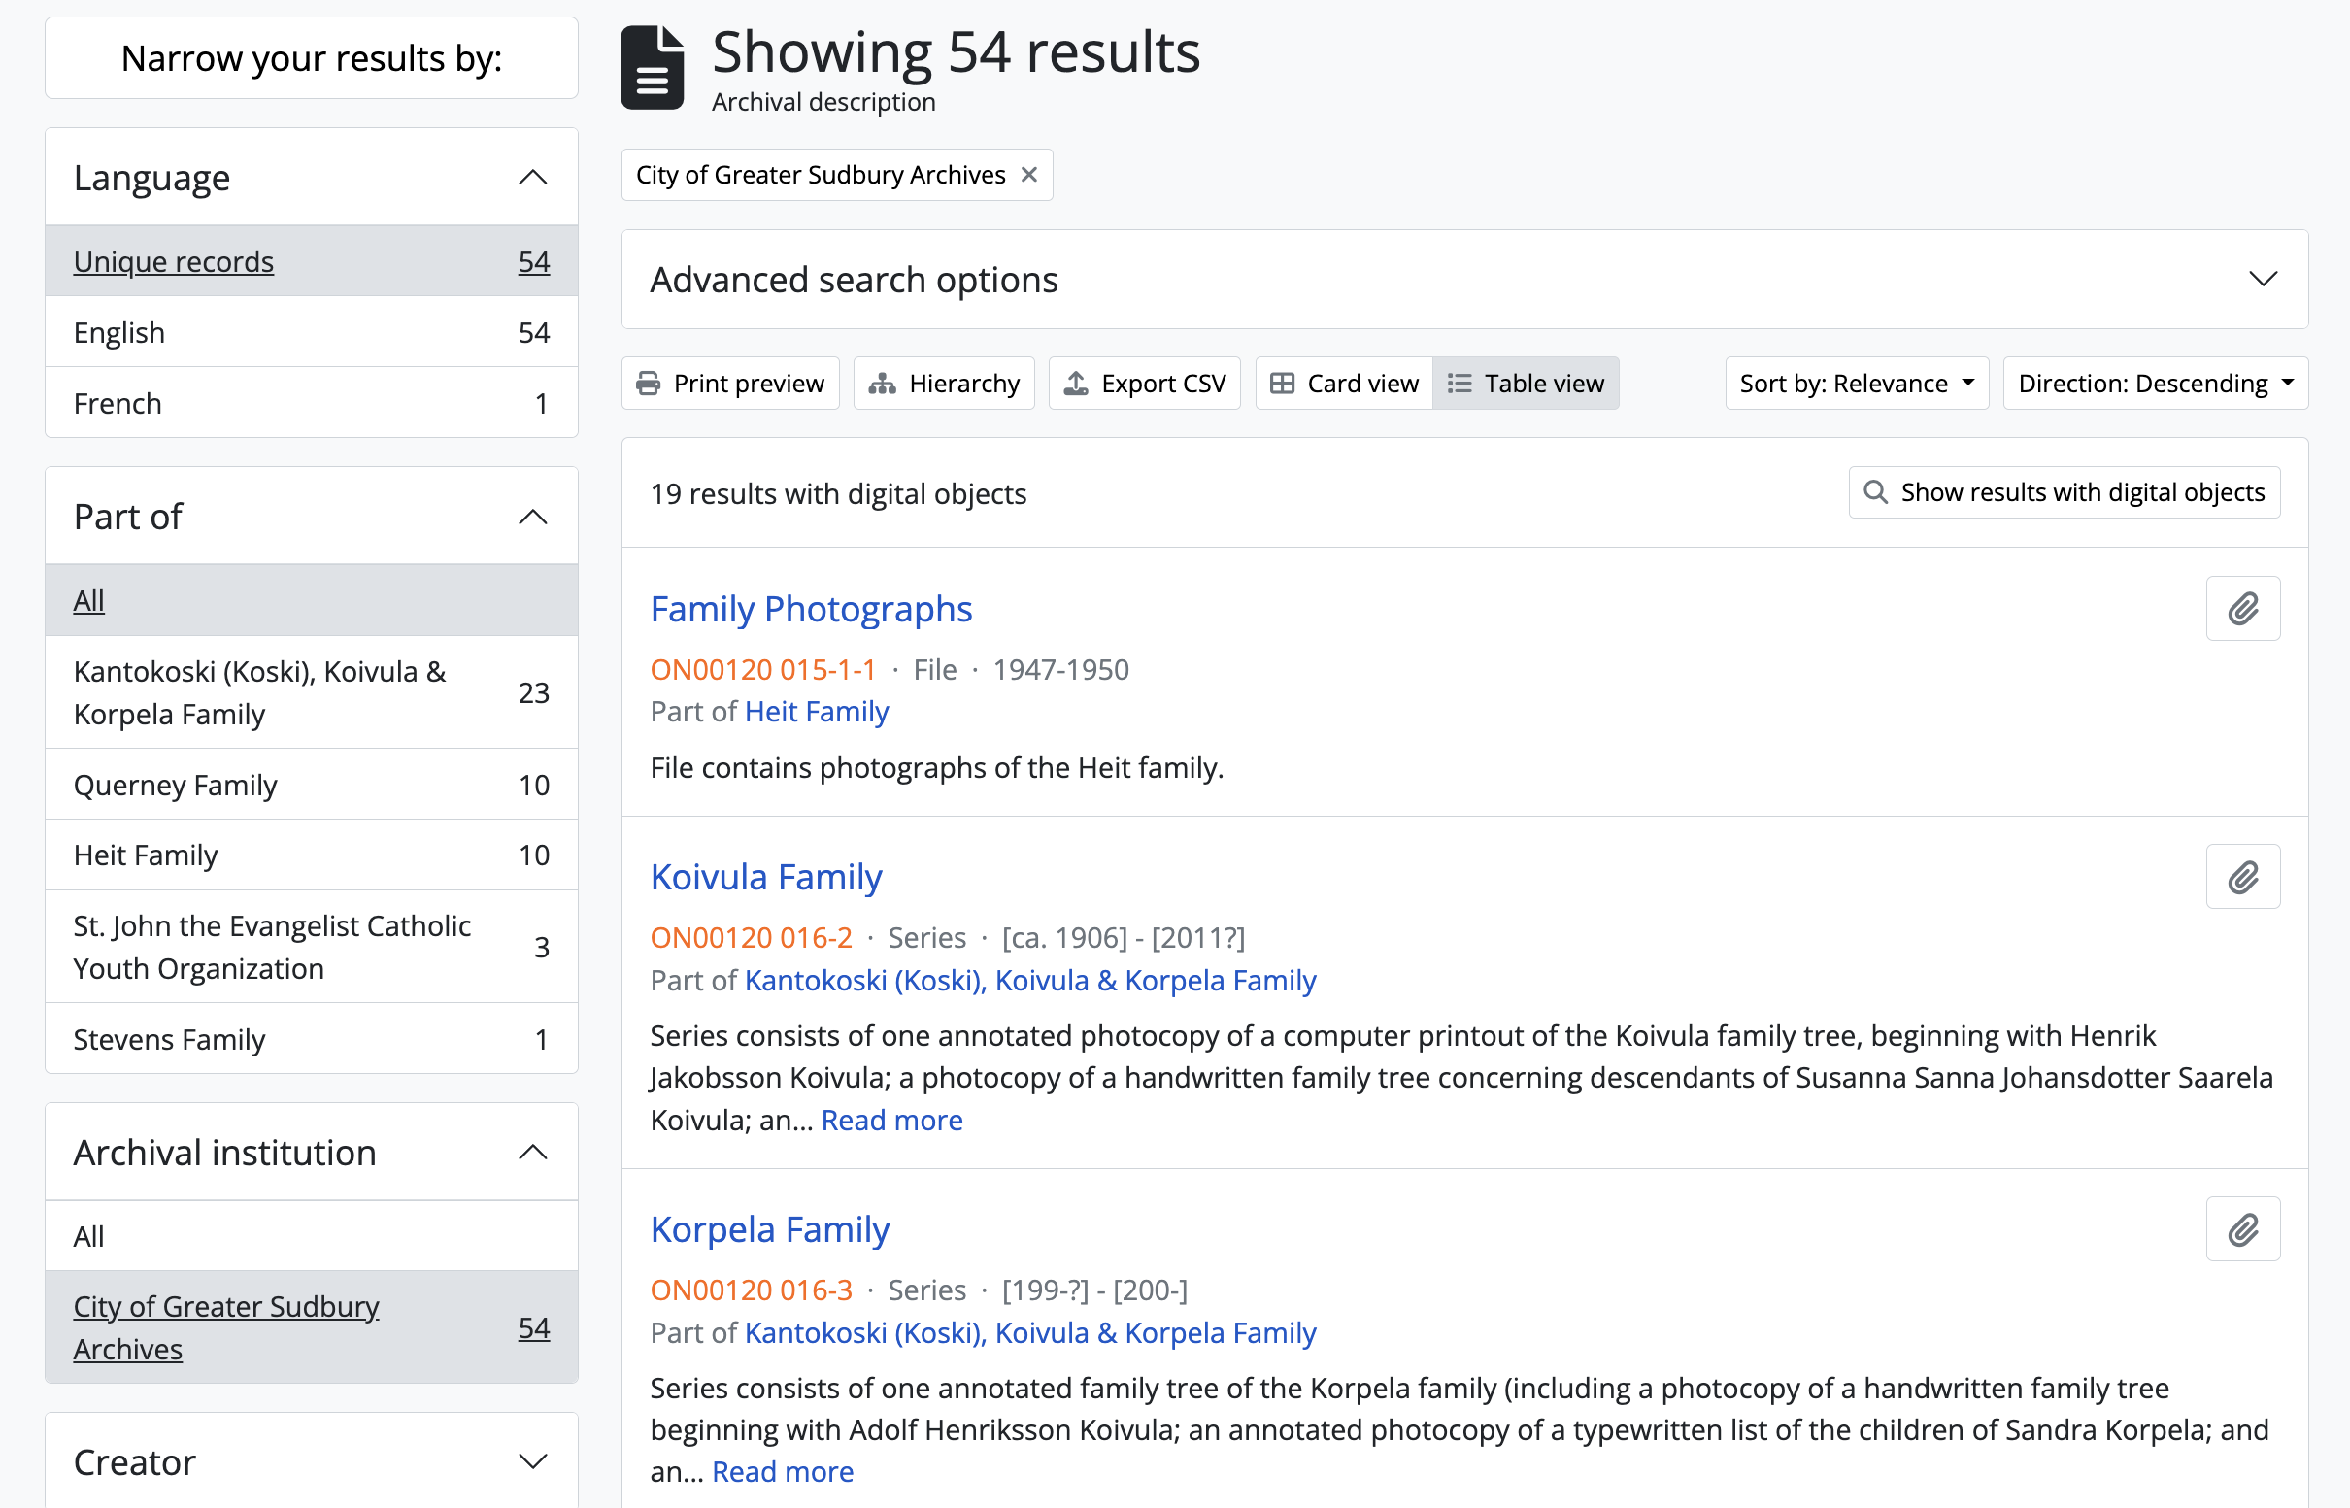Image resolution: width=2350 pixels, height=1508 pixels.
Task: Expand the Advanced search options panel
Action: 1463,280
